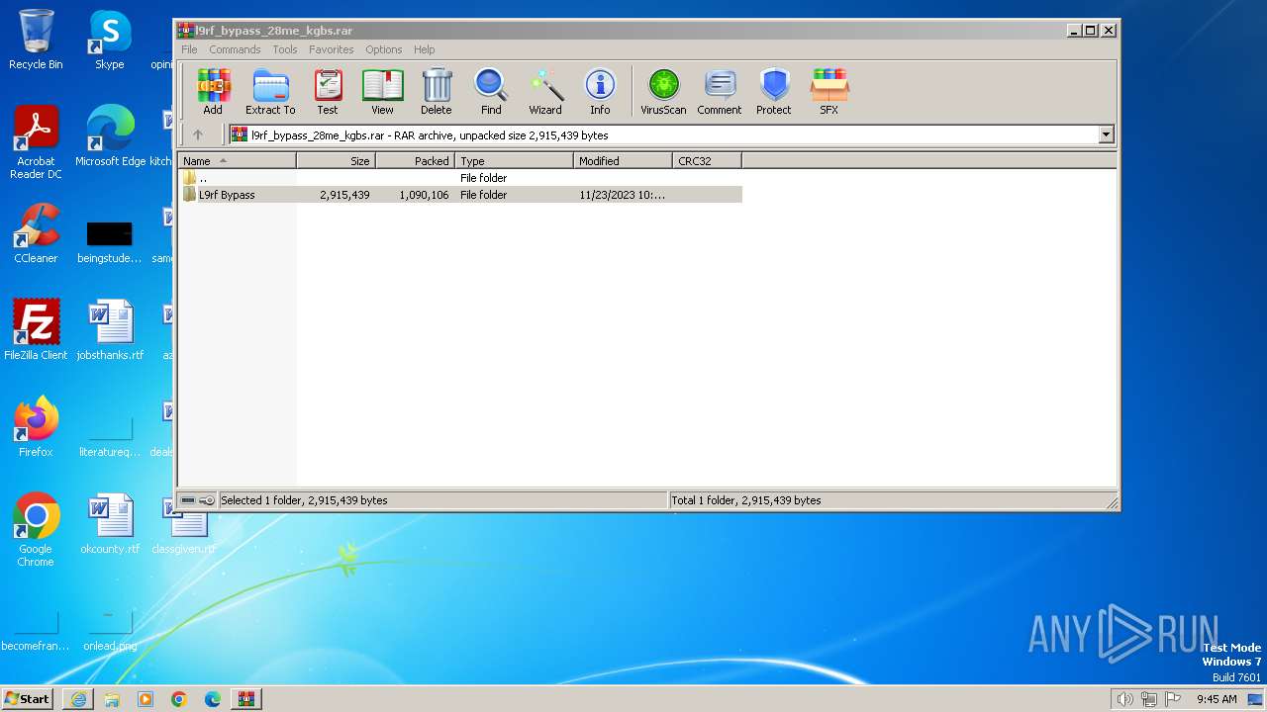Sort by Packed column header
1267x712 pixels.
416,161
